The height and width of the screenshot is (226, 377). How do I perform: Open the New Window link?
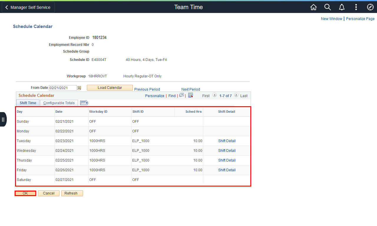[x=332, y=19]
